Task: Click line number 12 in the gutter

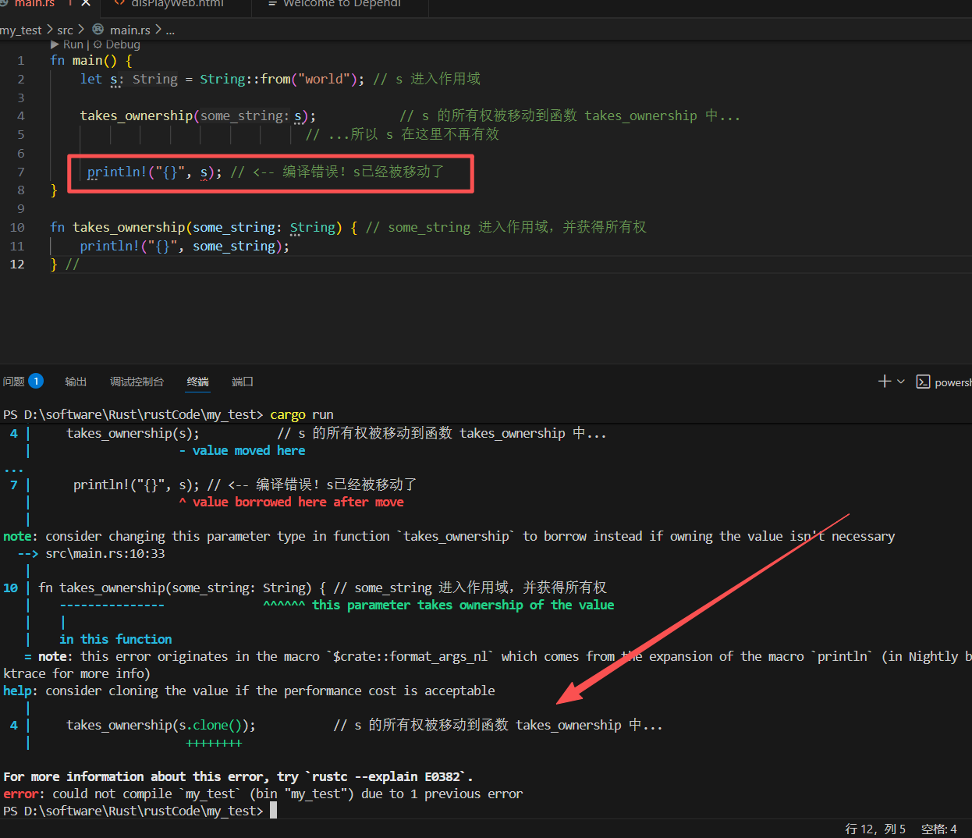Action: [17, 264]
